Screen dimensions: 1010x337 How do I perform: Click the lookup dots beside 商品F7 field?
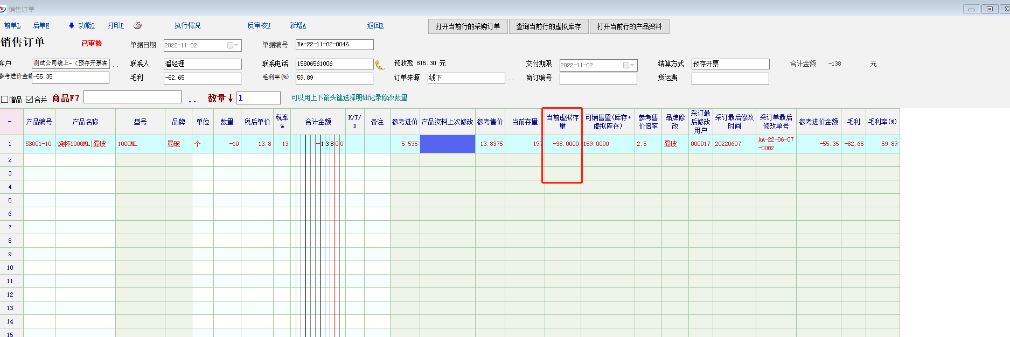192,100
